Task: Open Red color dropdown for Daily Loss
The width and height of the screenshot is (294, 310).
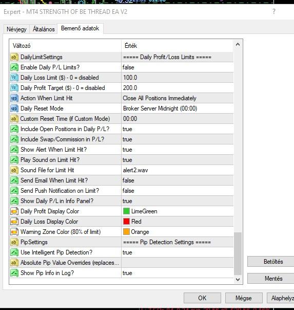Action: click(178, 222)
